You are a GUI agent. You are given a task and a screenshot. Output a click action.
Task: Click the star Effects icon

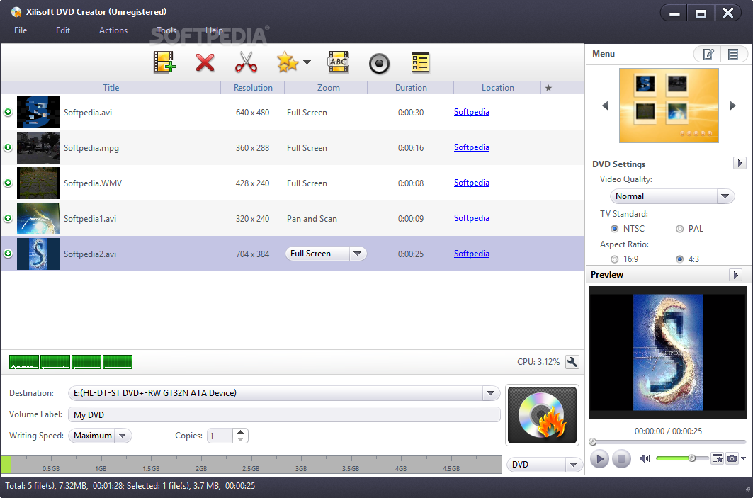click(288, 62)
